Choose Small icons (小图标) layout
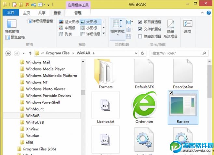214x155 pixels. pos(88,28)
